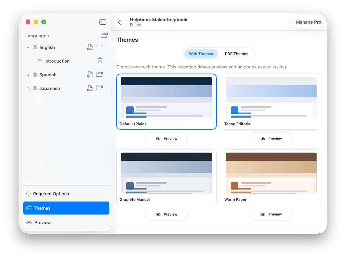Screen dimensions: 346x259
Task: Add a new page to Japanese
Action: [x=90, y=88]
